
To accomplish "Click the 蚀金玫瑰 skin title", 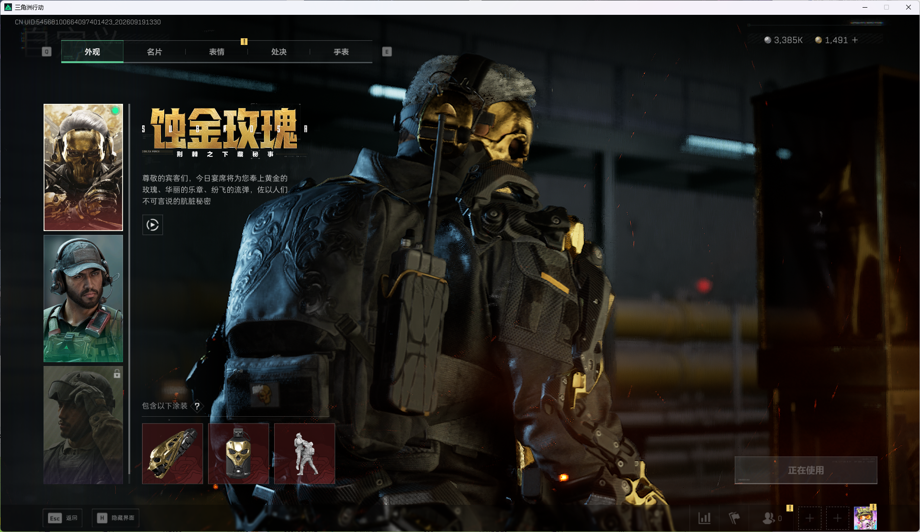I will (x=224, y=128).
